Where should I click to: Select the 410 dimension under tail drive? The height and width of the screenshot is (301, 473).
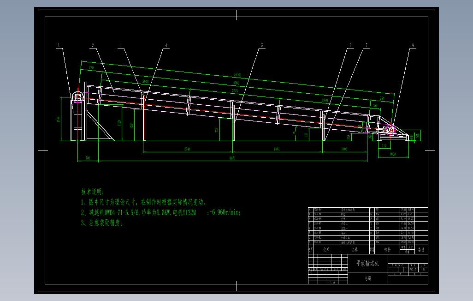pos(384,146)
